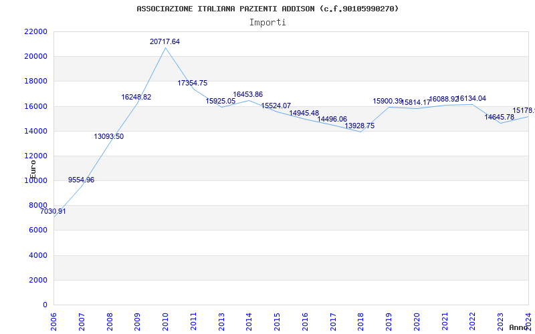The width and height of the screenshot is (535, 334).
Task: Select the data label 17354.75
Action: (x=193, y=83)
